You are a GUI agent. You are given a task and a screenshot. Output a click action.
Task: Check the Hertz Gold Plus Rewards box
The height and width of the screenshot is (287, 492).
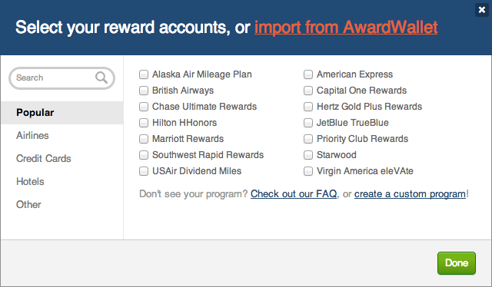point(308,107)
